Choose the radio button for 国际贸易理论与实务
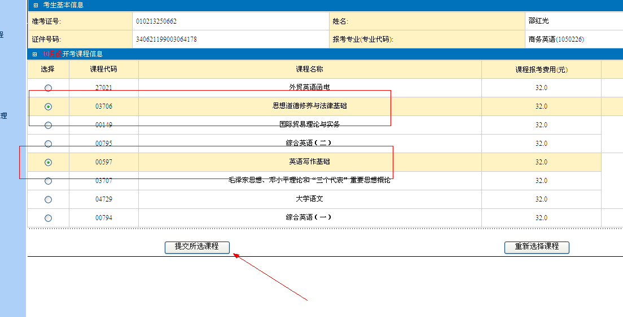The image size is (623, 317). pyautogui.click(x=48, y=125)
